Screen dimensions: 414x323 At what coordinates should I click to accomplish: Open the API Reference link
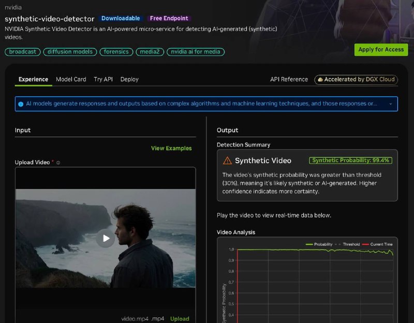289,79
